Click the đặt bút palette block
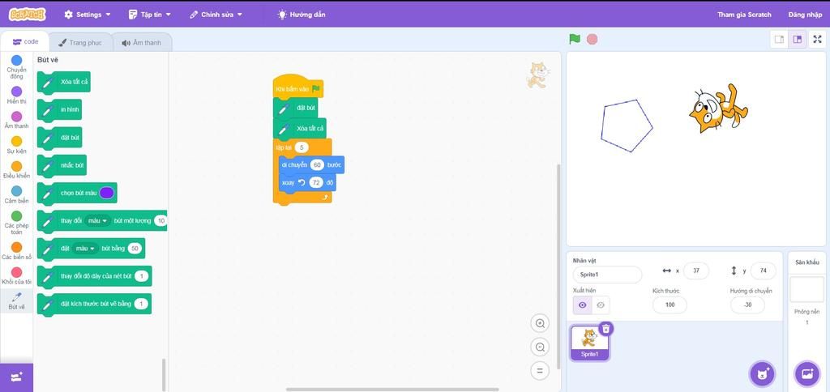830x392 pixels. tap(60, 138)
